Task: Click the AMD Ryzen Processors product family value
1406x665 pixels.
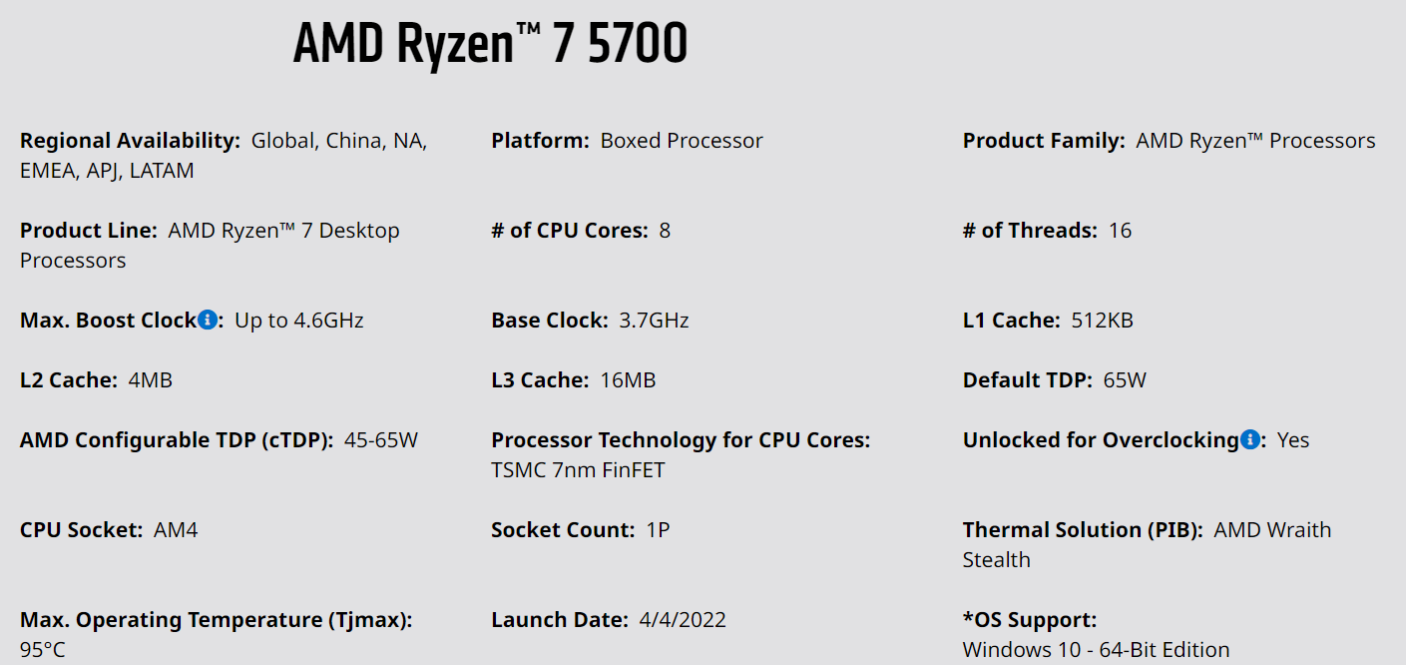Action: coord(1255,141)
